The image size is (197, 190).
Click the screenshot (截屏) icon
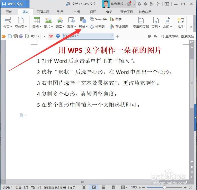[71, 20]
